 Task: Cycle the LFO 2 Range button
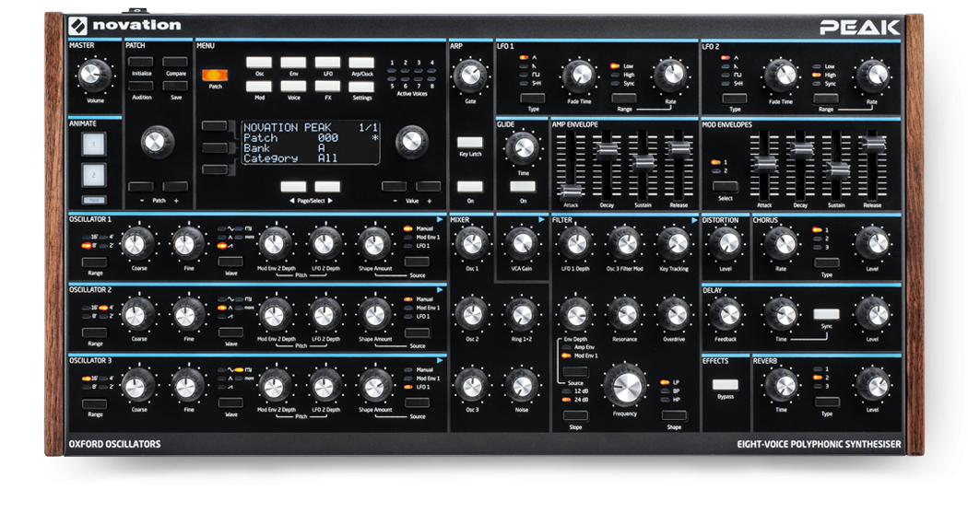tap(826, 98)
